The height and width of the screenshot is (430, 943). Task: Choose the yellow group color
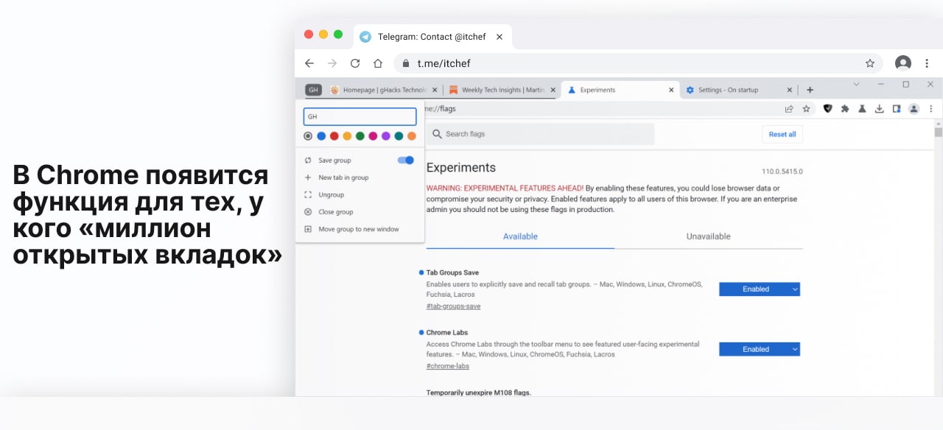pos(347,135)
